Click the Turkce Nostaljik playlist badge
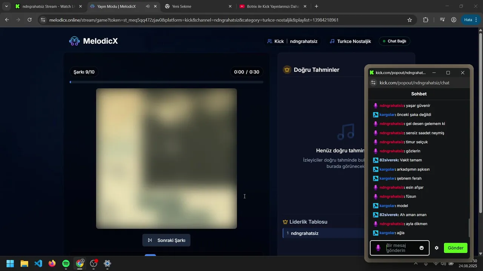This screenshot has width=483, height=271. [350, 41]
